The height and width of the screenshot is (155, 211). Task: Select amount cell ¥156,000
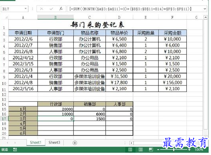click(x=173, y=83)
